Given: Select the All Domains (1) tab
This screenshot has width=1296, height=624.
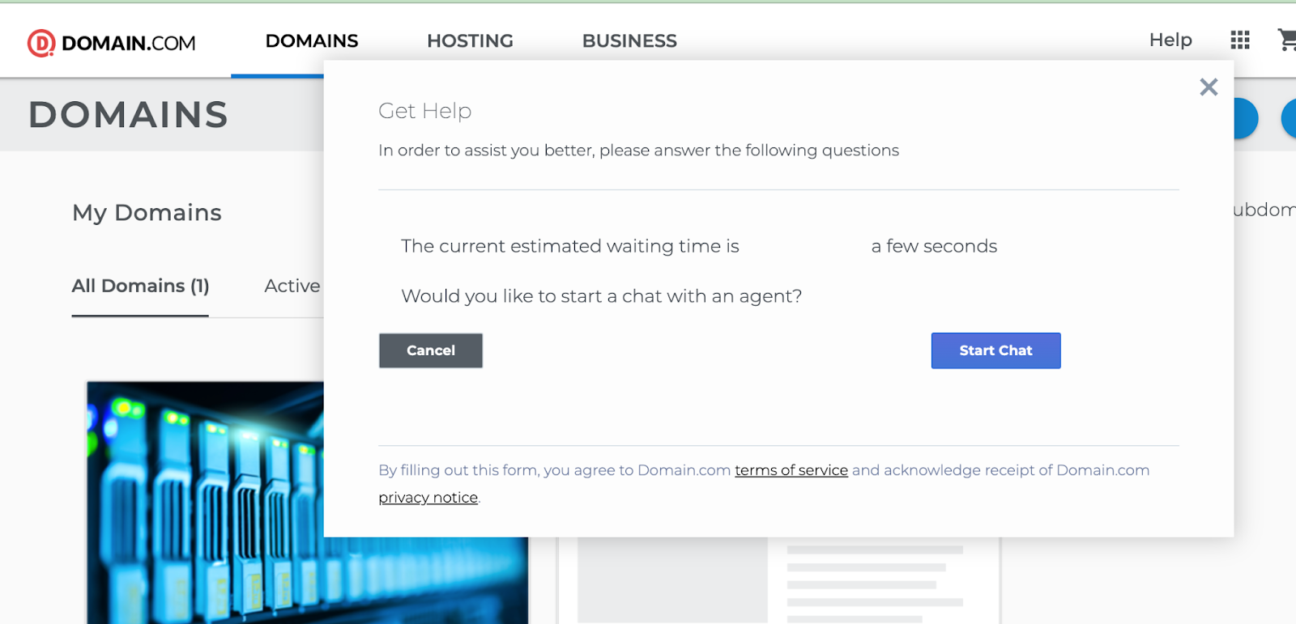Looking at the screenshot, I should pyautogui.click(x=140, y=286).
